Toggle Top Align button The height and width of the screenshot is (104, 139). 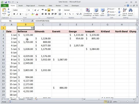pos(43,10)
